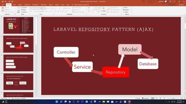
Task: Toggle underline formatting
Action: 36,11
